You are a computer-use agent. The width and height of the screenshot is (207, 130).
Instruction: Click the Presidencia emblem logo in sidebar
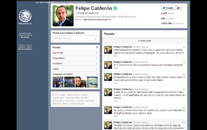click(25, 16)
